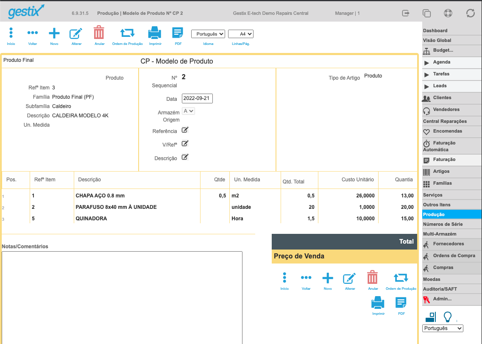
Task: Open the Compras menu item
Action: pyautogui.click(x=451, y=268)
